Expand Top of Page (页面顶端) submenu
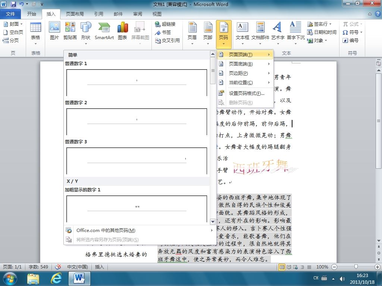382x286 pixels. click(x=245, y=54)
